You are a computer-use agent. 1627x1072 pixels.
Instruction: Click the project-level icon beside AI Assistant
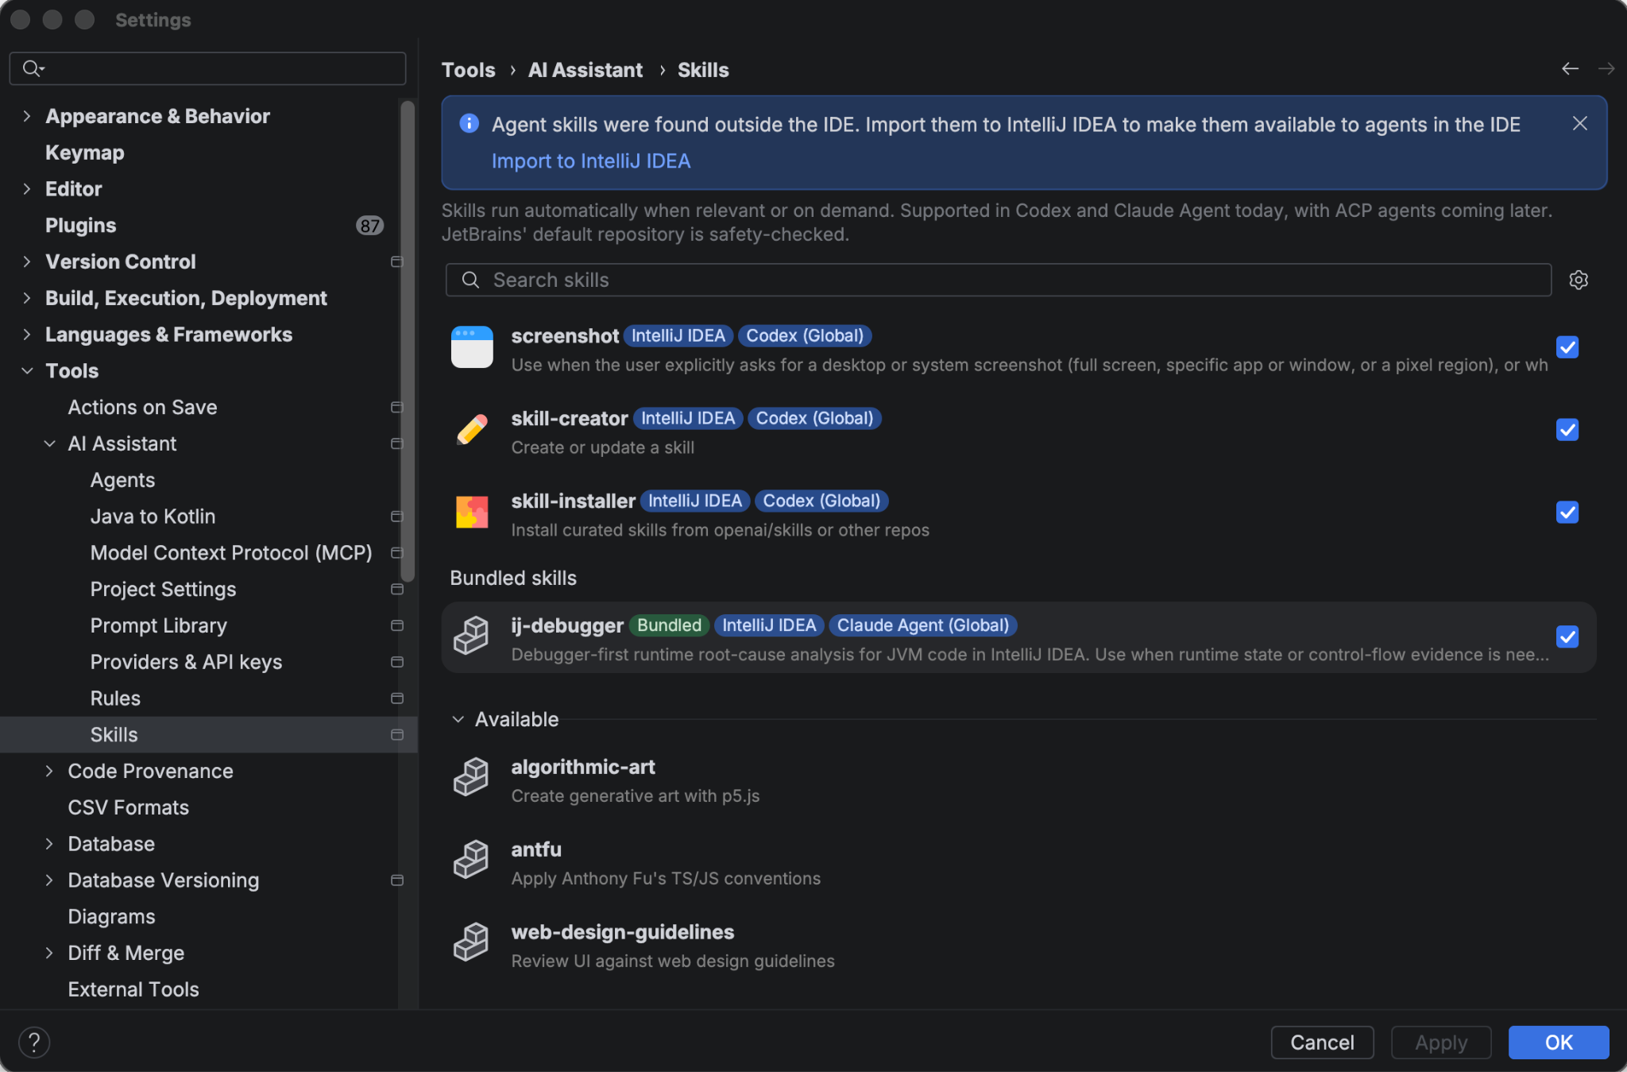[x=397, y=443]
